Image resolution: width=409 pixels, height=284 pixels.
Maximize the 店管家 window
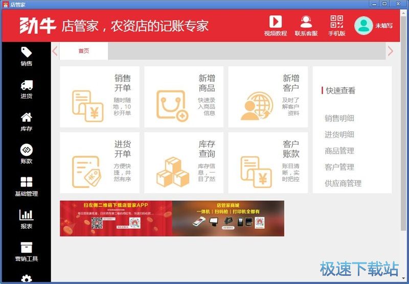tap(384, 4)
